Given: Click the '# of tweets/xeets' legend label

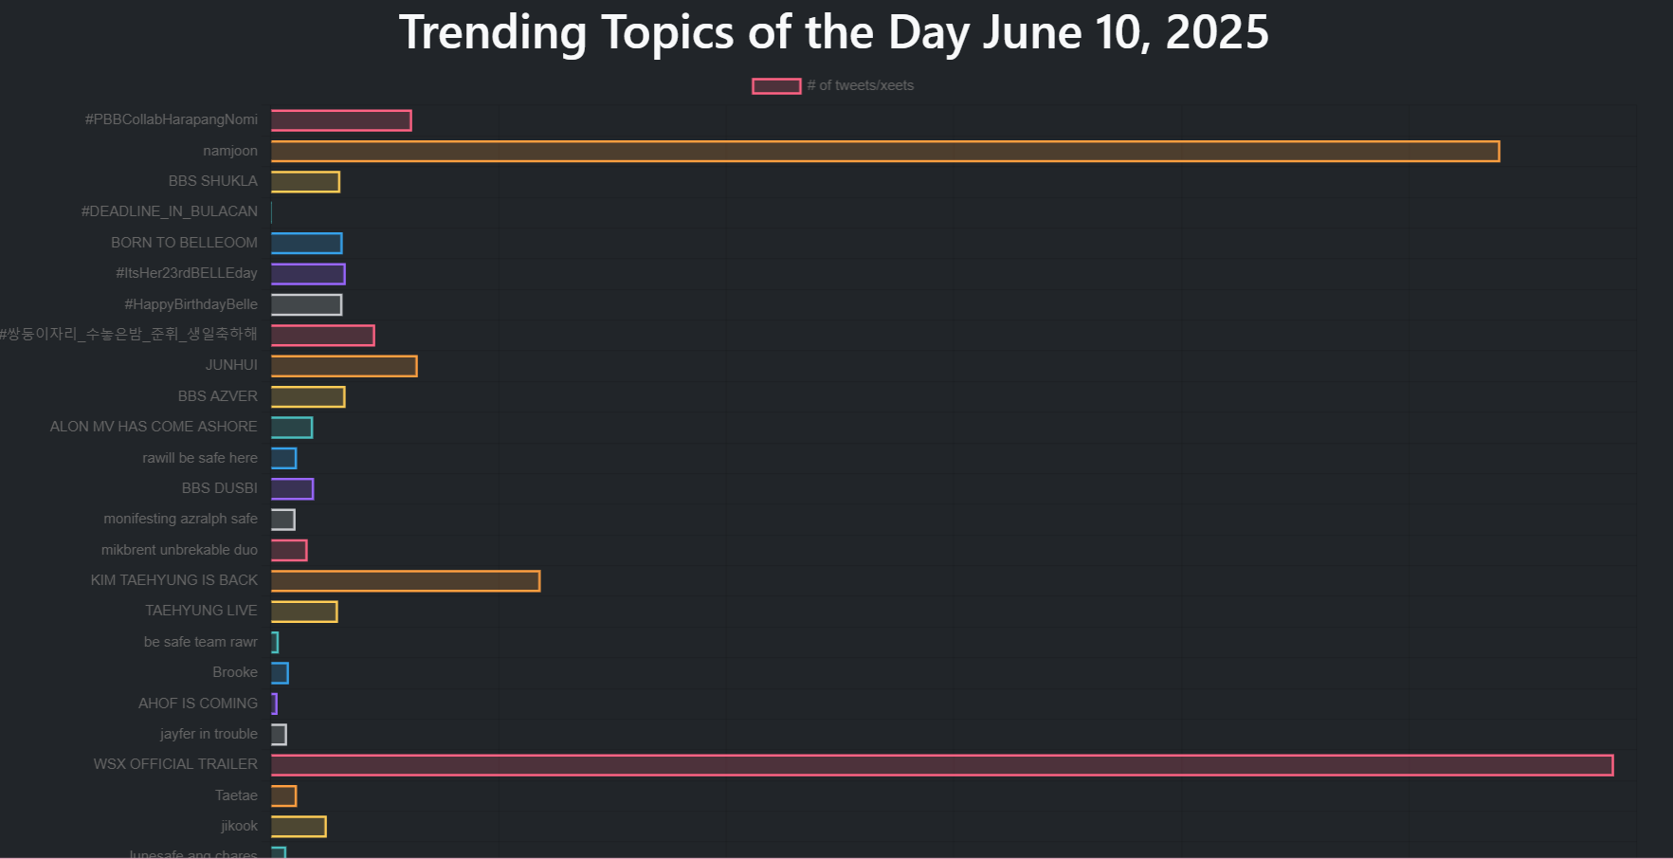Looking at the screenshot, I should 861,85.
